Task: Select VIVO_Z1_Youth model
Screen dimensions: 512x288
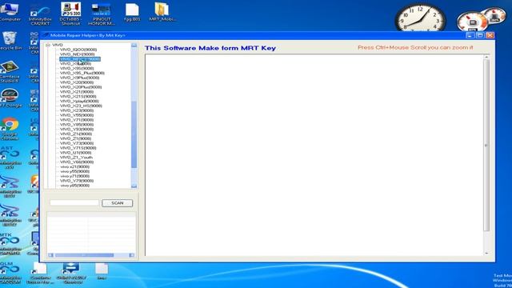Action: [x=76, y=158]
